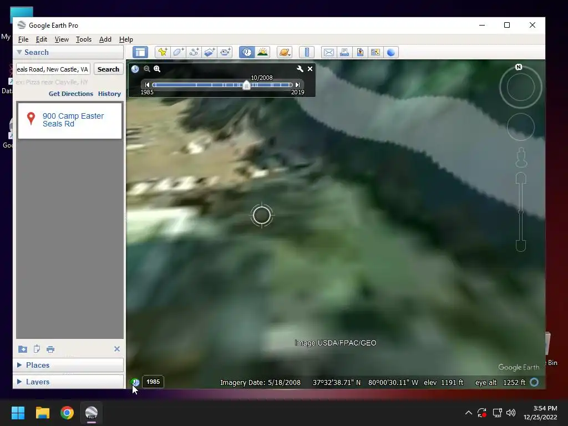Toggle the sidebar visibility toolbar button
Image resolution: width=568 pixels, height=426 pixels.
click(140, 52)
